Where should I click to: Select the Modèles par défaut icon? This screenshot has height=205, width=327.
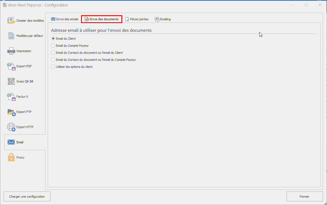pyautogui.click(x=11, y=36)
